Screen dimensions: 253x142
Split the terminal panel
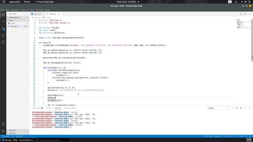pyautogui.click(x=237, y=108)
